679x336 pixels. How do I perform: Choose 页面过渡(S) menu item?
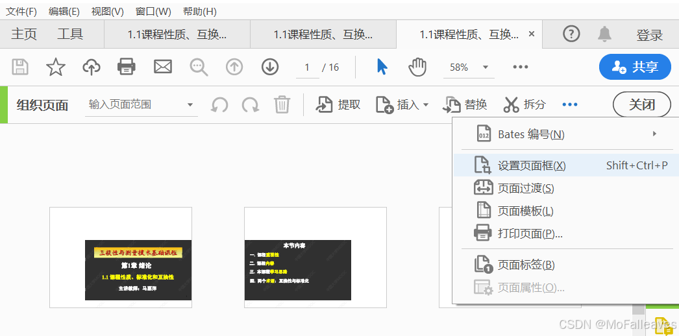[565, 188]
